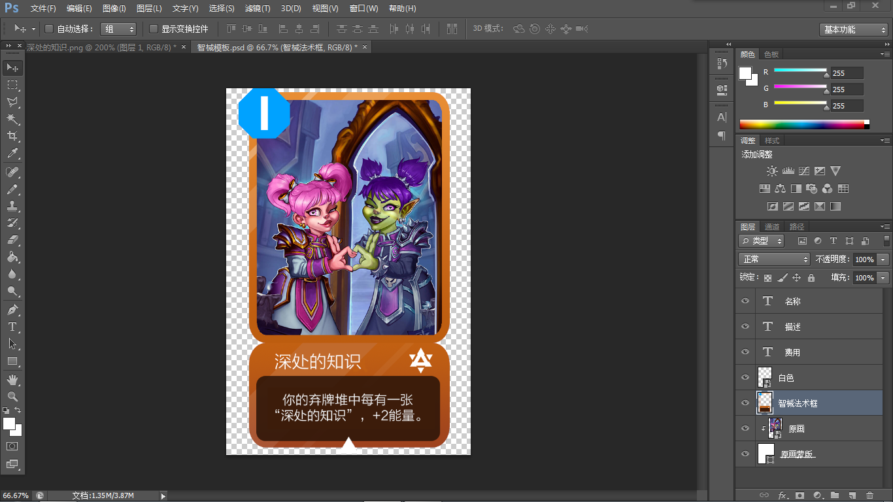Open the 文件(F) menu
The image size is (893, 502).
click(x=43, y=8)
